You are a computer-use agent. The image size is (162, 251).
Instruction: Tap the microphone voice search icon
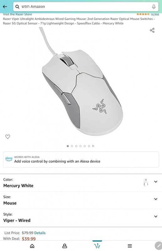154,7
